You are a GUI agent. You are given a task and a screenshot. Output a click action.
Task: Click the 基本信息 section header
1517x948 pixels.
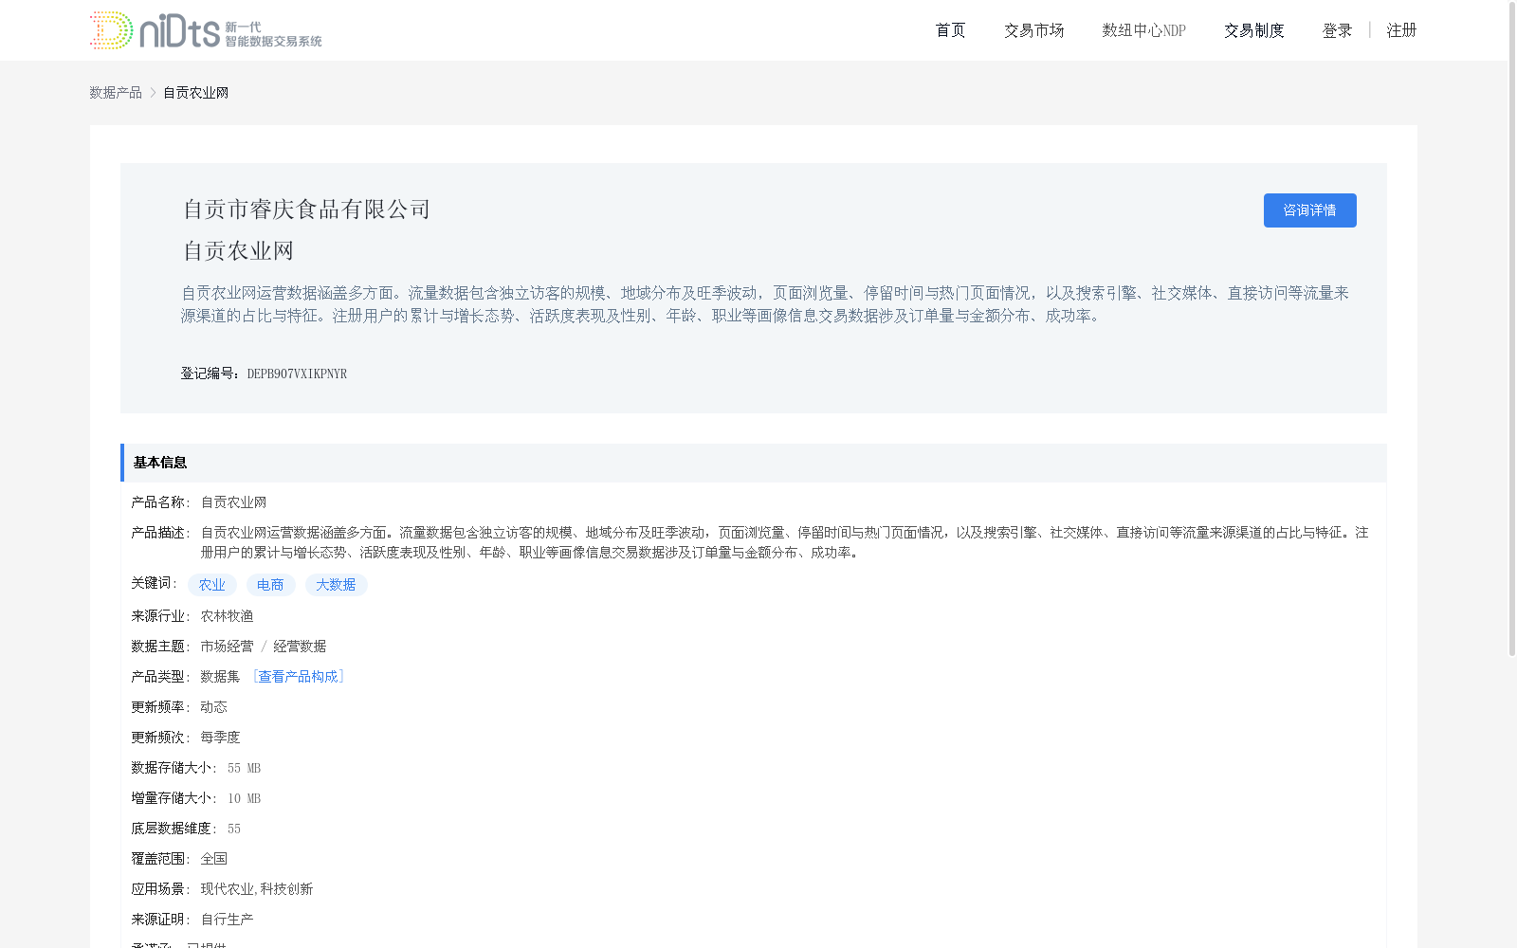[x=754, y=463]
